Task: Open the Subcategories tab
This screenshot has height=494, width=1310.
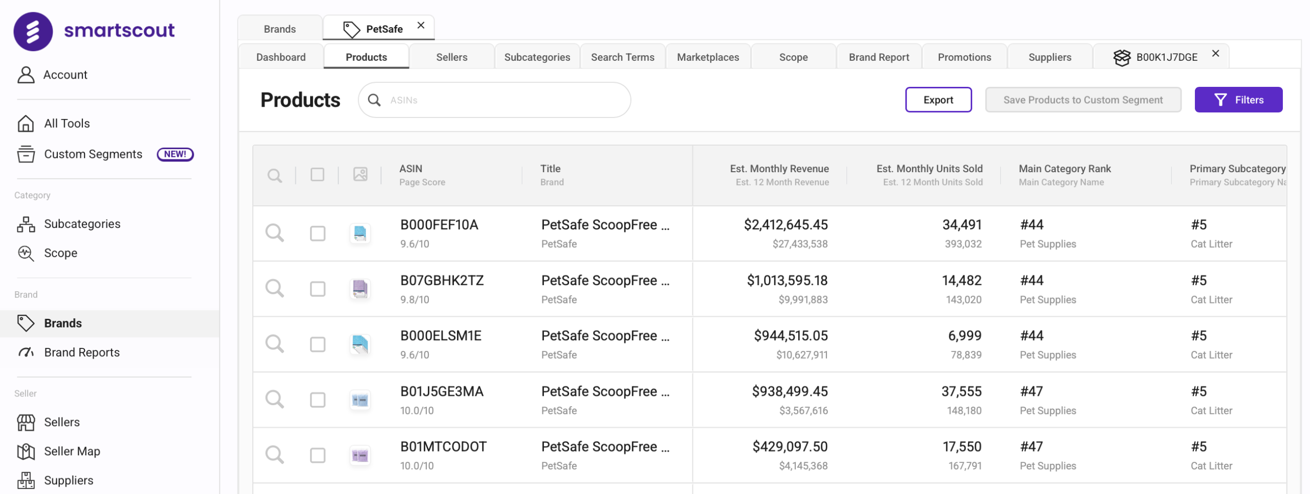Action: click(537, 57)
